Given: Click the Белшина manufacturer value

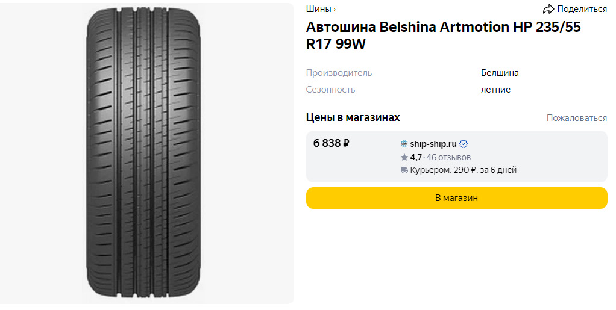Looking at the screenshot, I should click(x=500, y=73).
